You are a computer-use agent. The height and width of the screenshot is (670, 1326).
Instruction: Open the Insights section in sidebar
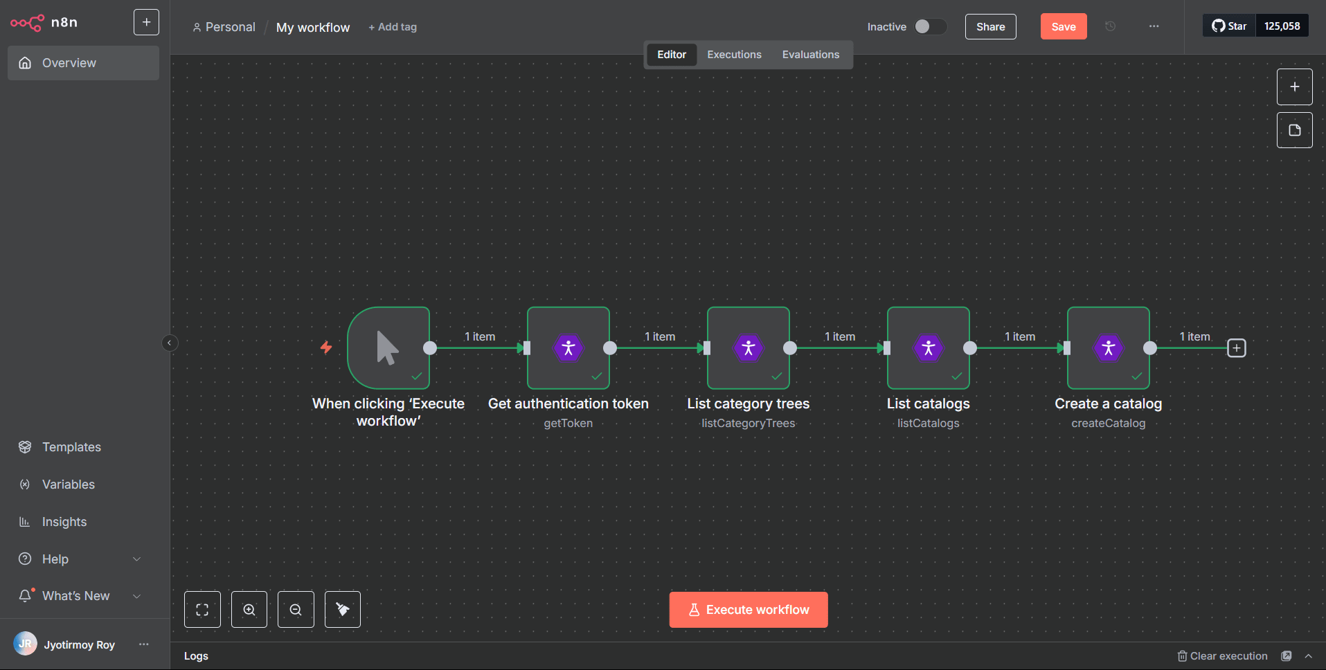click(64, 521)
